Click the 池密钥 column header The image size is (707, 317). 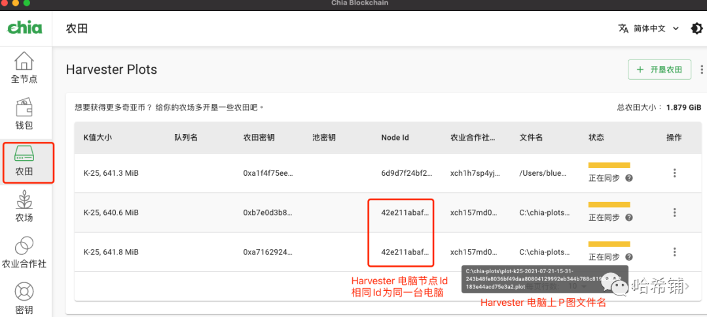(x=324, y=138)
